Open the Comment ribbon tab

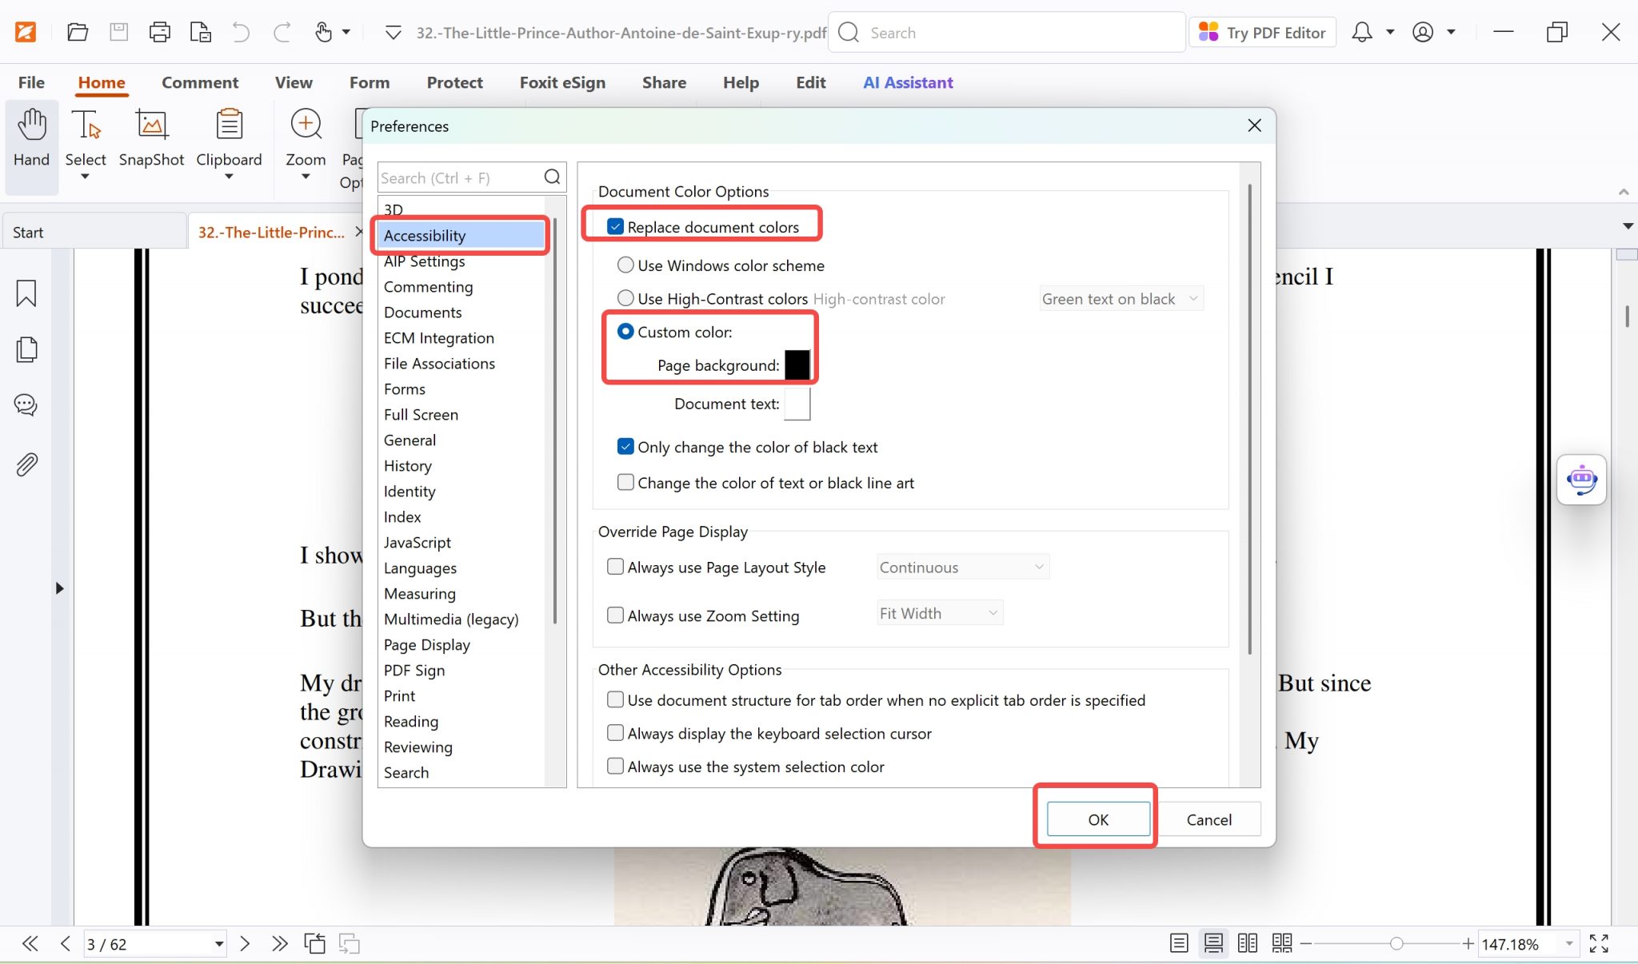pyautogui.click(x=200, y=82)
